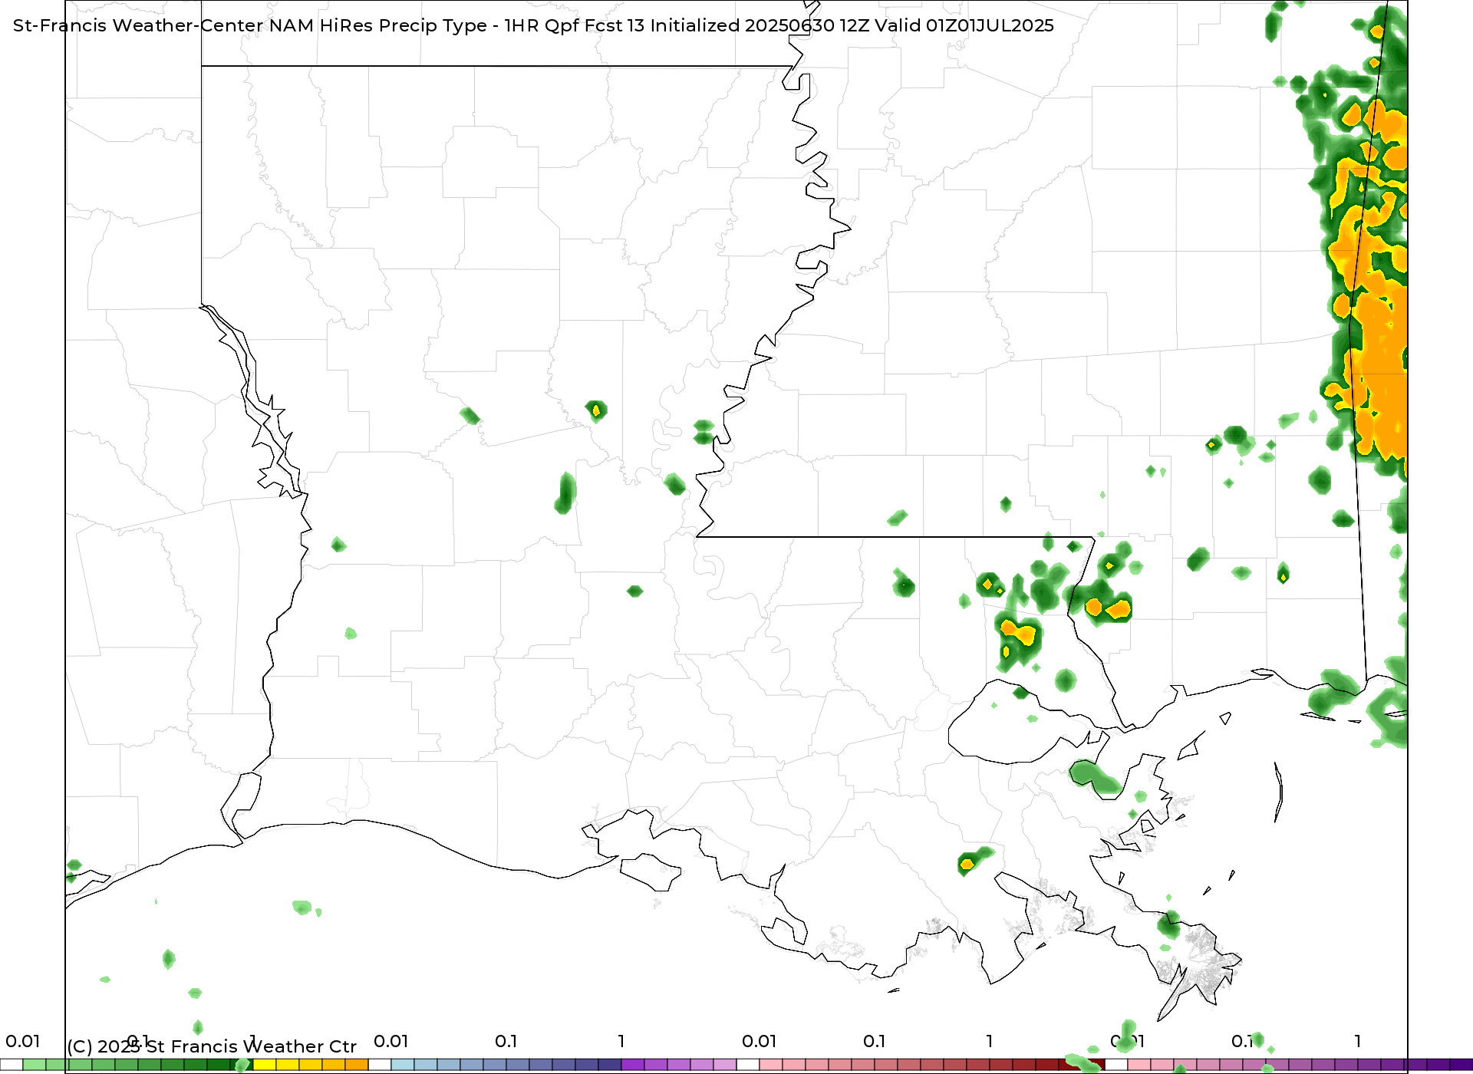The height and width of the screenshot is (1074, 1473).
Task: Click the 0.1 label above the blue scale
Action: (506, 1041)
